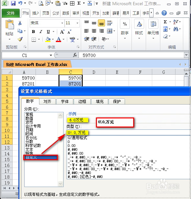Viewport: 191px width, 199px height.
Task: Open the 边框 tab in format dialog
Action: (x=82, y=101)
